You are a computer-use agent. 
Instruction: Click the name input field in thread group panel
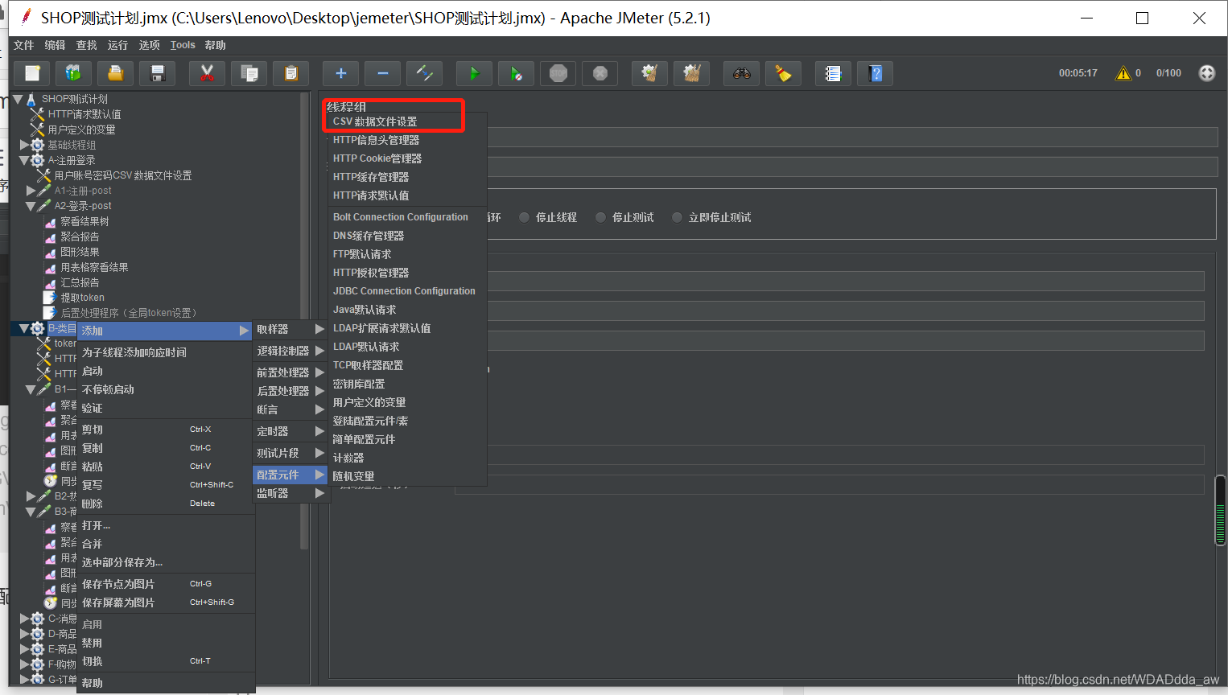[853, 138]
